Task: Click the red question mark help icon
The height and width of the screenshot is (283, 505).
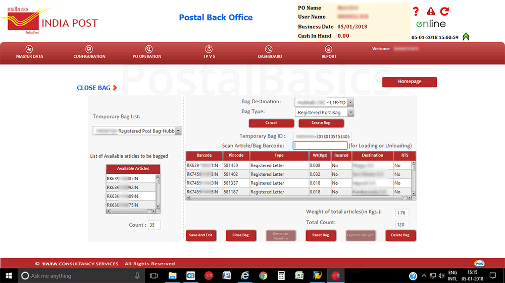Action: coord(416,11)
